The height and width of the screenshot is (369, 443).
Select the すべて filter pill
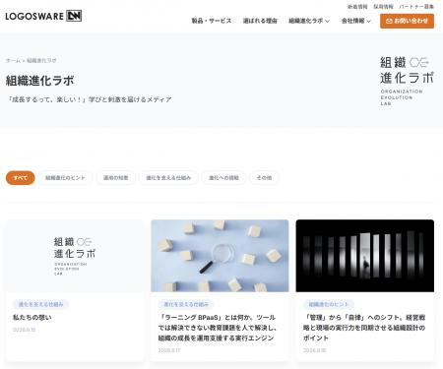20,178
